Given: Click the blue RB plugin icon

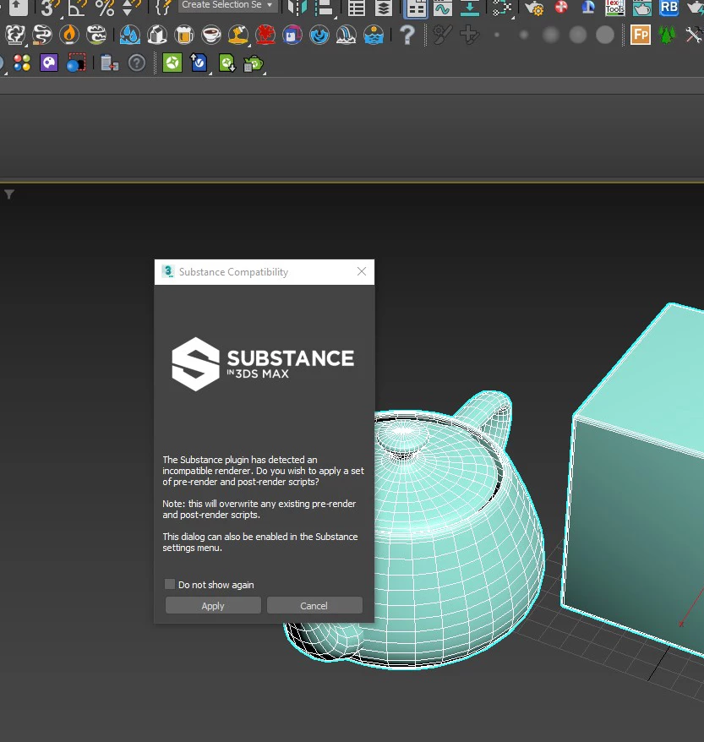Looking at the screenshot, I should (x=669, y=8).
